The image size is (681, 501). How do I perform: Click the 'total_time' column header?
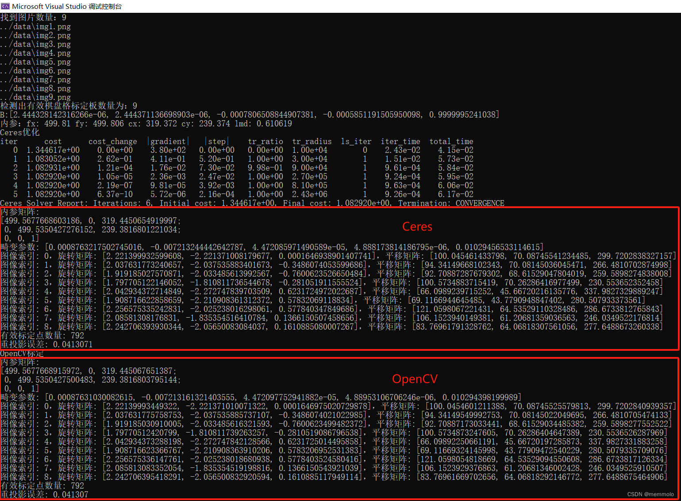pyautogui.click(x=451, y=141)
